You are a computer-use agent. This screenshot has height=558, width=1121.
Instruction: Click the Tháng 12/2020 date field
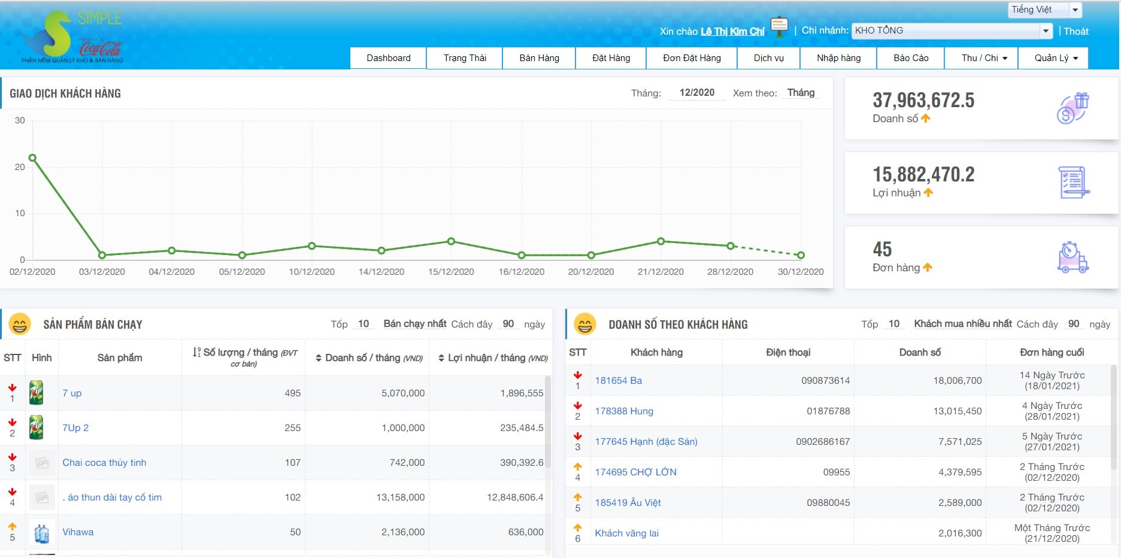coord(696,93)
